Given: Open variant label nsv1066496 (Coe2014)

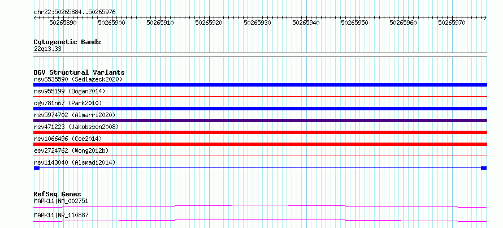Looking at the screenshot, I should point(68,139).
